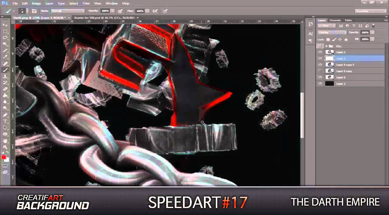Switch to the Channels tab

pyautogui.click(x=335, y=20)
